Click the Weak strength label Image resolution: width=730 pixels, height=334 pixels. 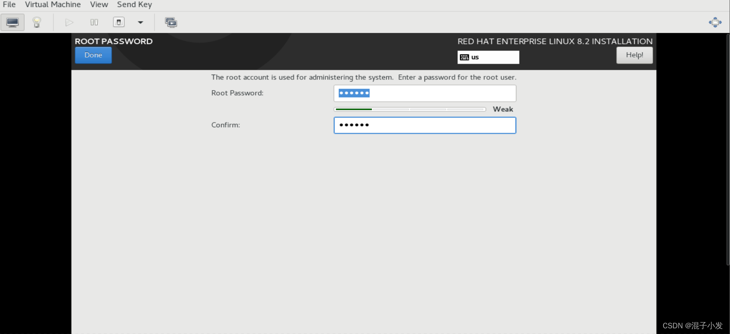point(503,109)
